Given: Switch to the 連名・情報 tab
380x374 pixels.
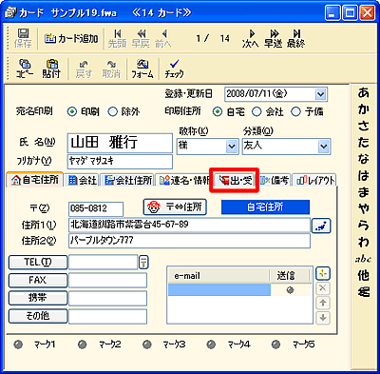Looking at the screenshot, I should tap(183, 180).
